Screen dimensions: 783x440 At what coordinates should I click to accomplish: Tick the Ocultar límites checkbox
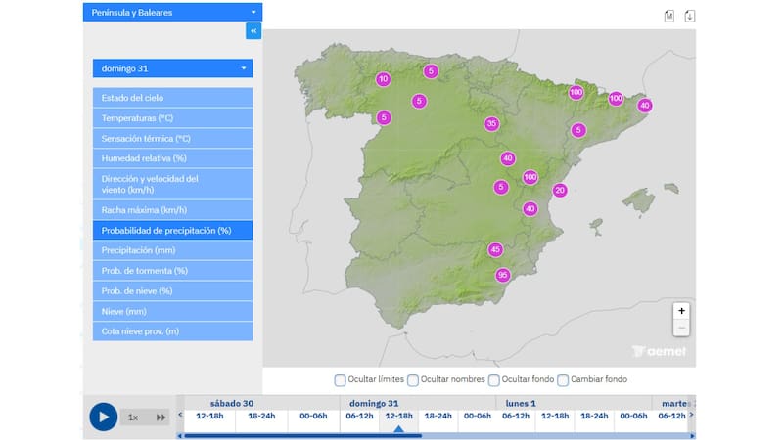tap(340, 380)
